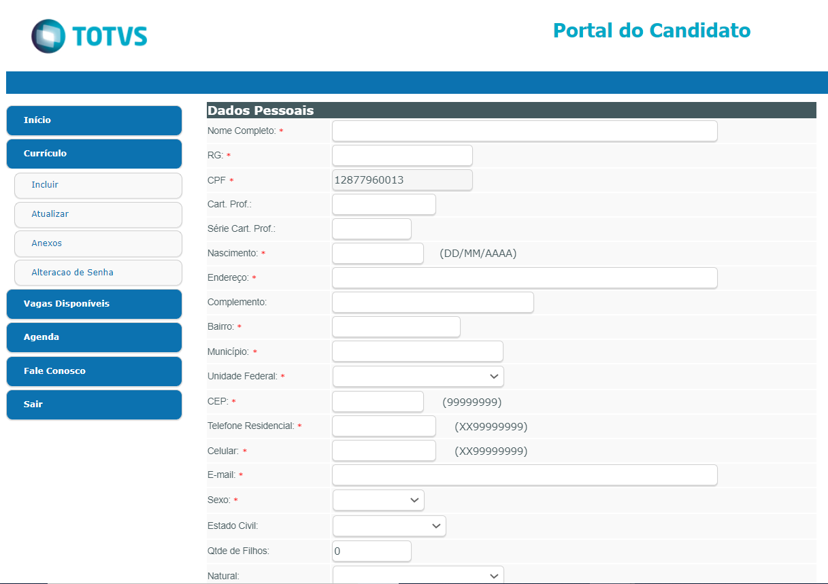Click the TOTVS logo
The image size is (828, 584).
click(x=89, y=36)
